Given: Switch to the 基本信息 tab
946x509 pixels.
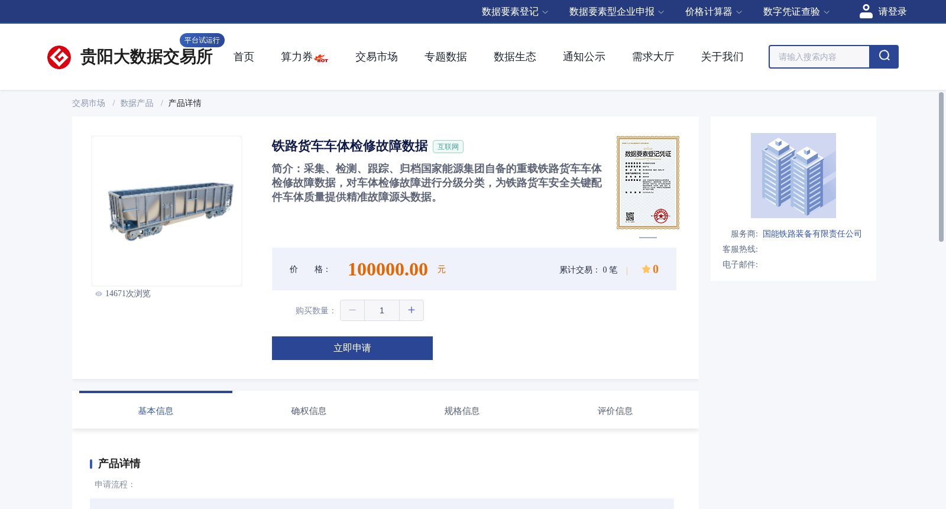Looking at the screenshot, I should click(155, 411).
